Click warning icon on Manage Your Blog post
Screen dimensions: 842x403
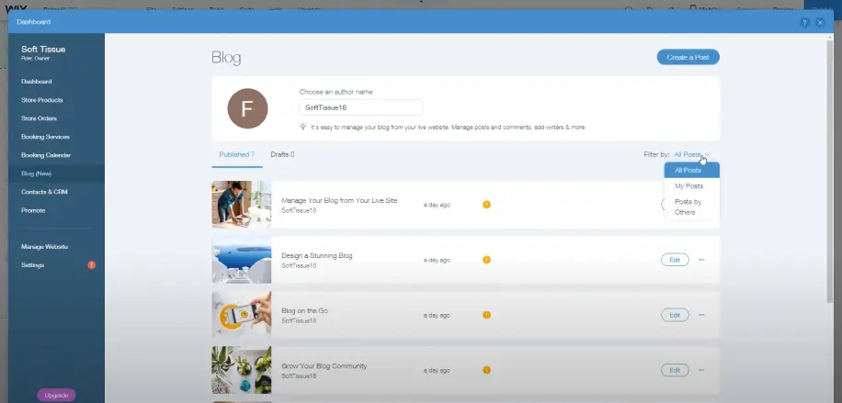(x=486, y=205)
